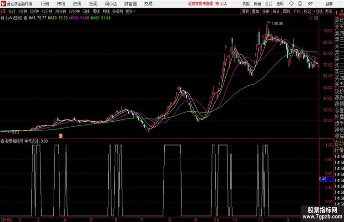Open the 行情 menu
This screenshot has height=222, width=344.
(x=45, y=4)
